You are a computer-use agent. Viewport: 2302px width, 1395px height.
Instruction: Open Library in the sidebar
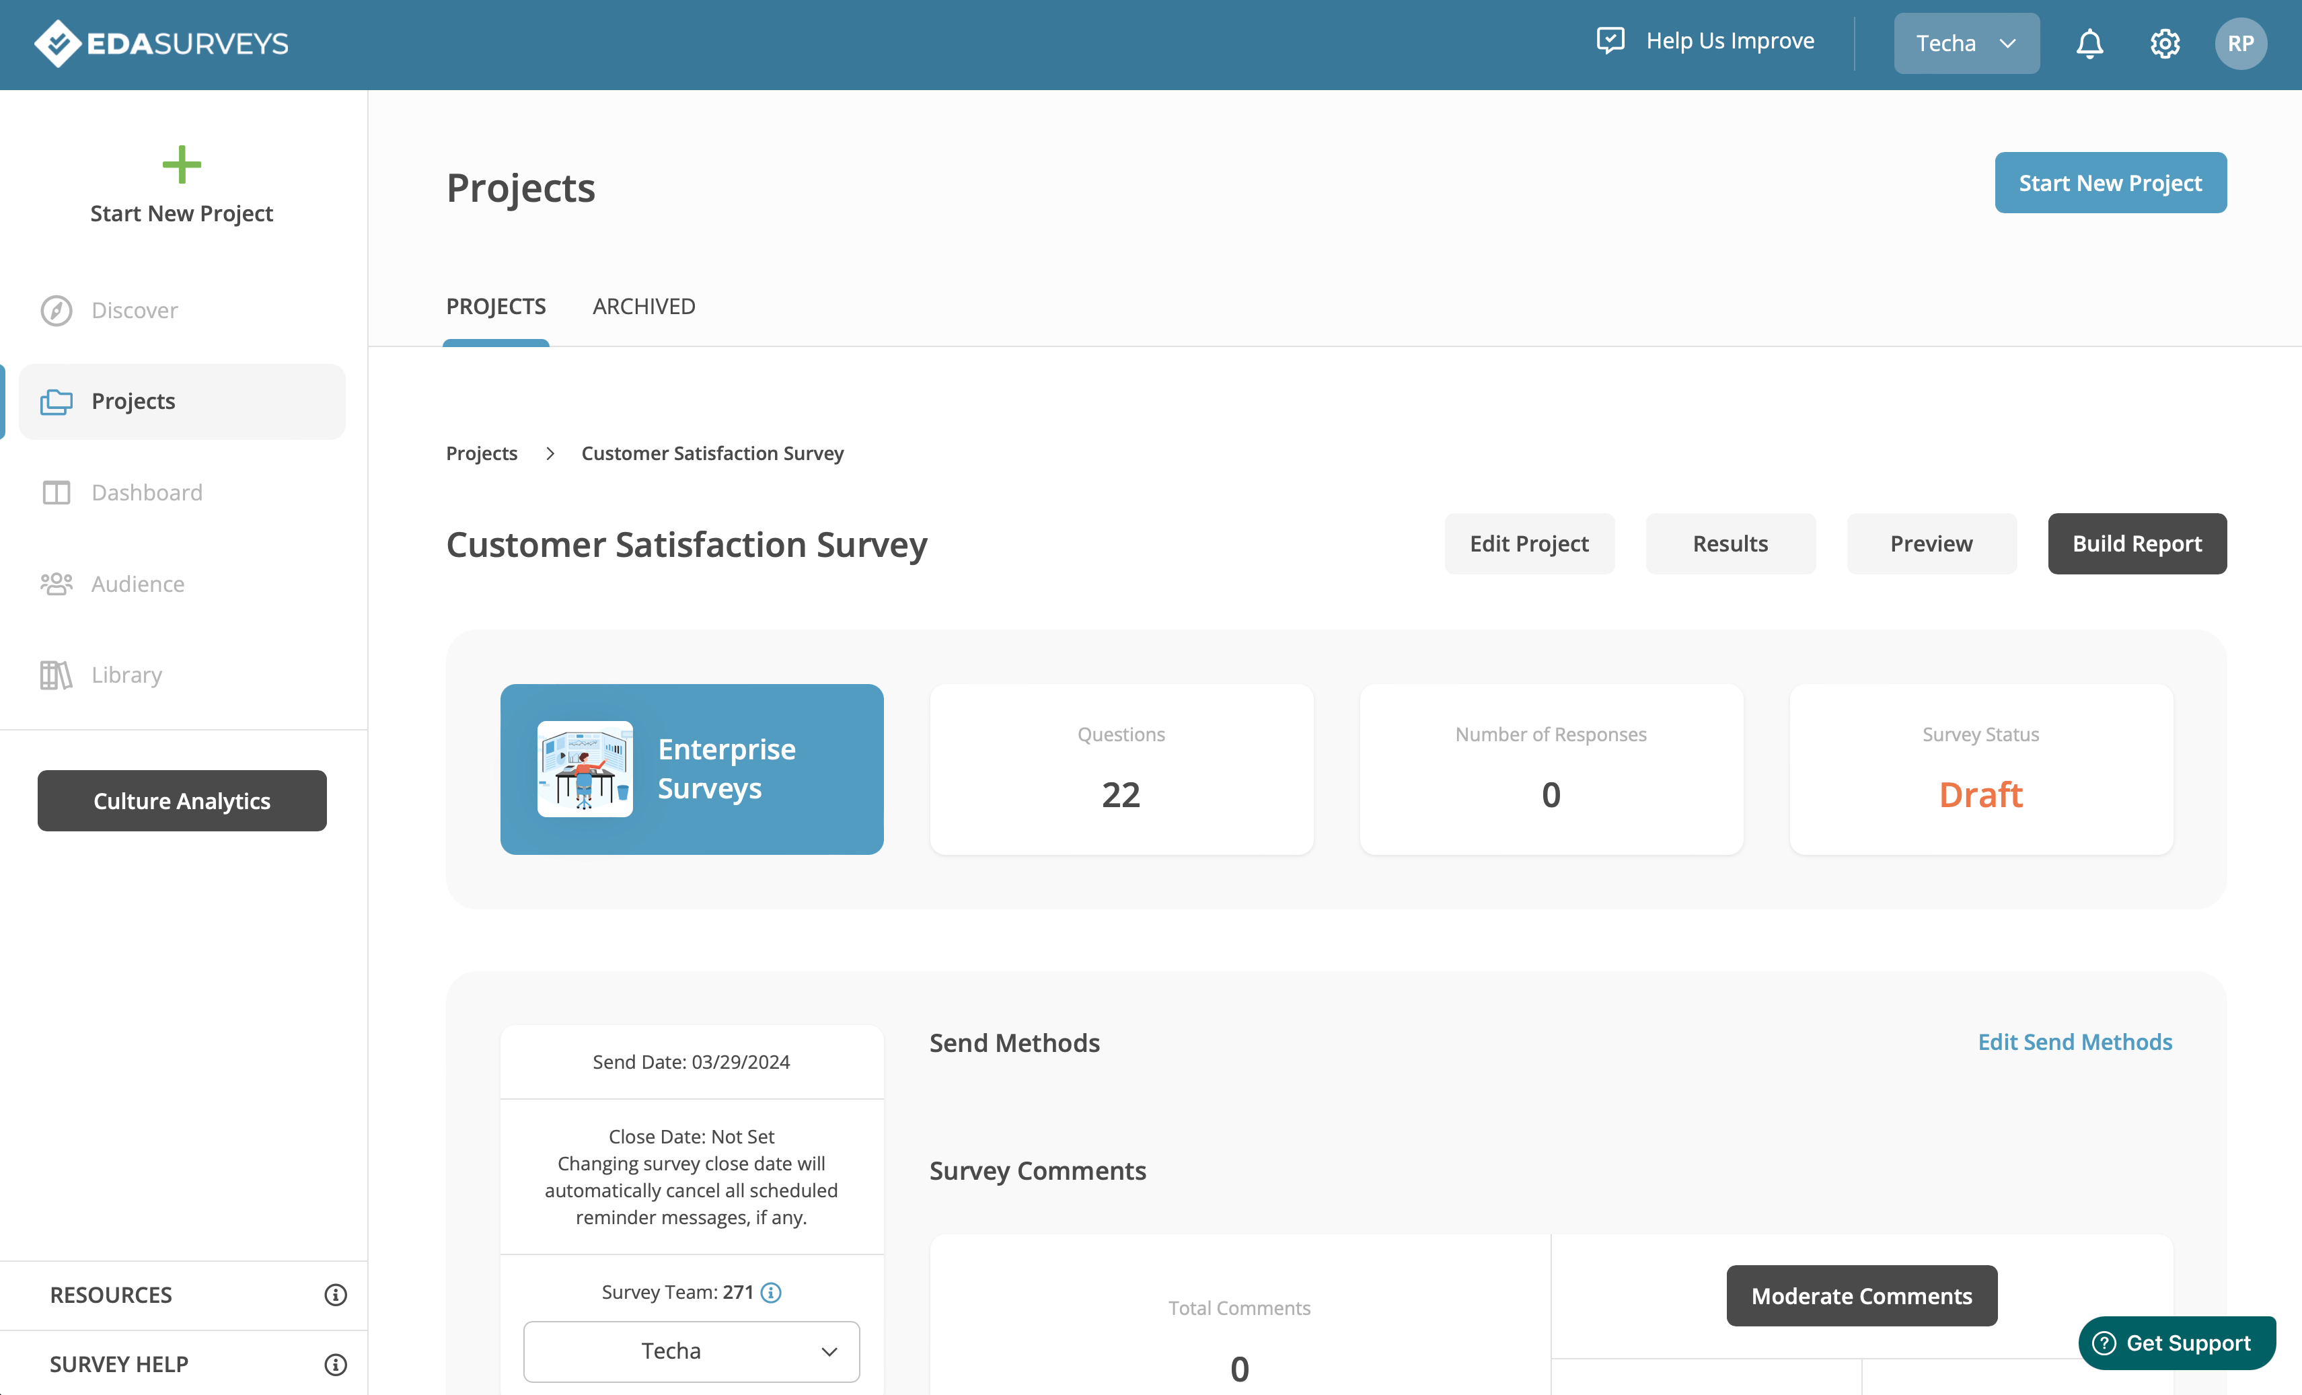coord(182,675)
